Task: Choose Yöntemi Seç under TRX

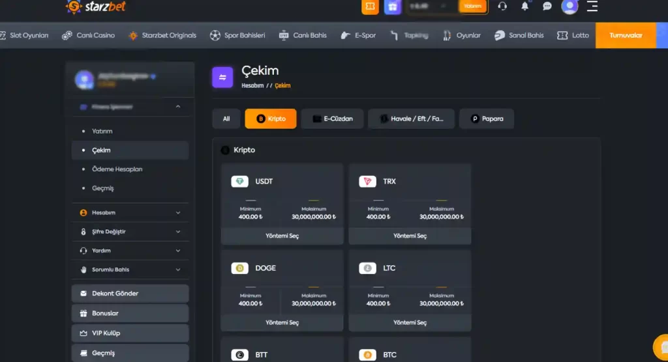Action: 410,236
